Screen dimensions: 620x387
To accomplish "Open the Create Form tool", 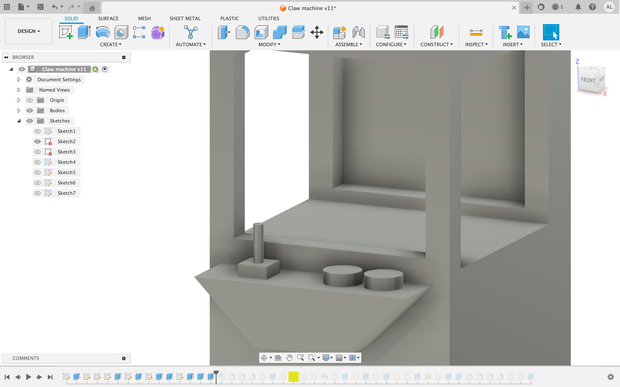I will [158, 32].
